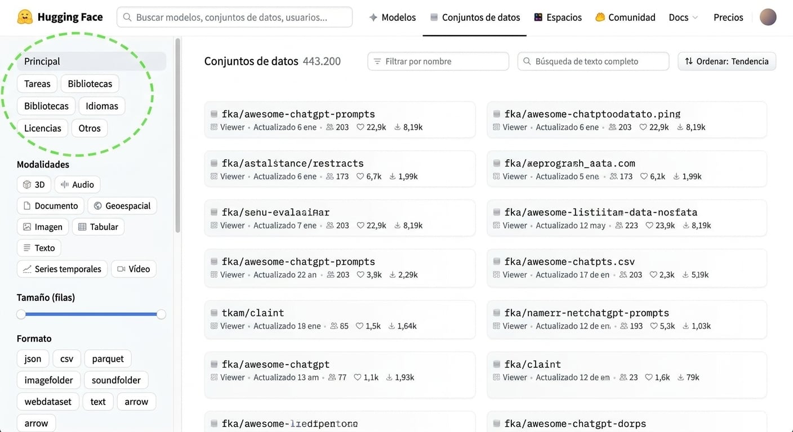Select the Documento modality filter
The height and width of the screenshot is (432, 793).
pos(50,205)
